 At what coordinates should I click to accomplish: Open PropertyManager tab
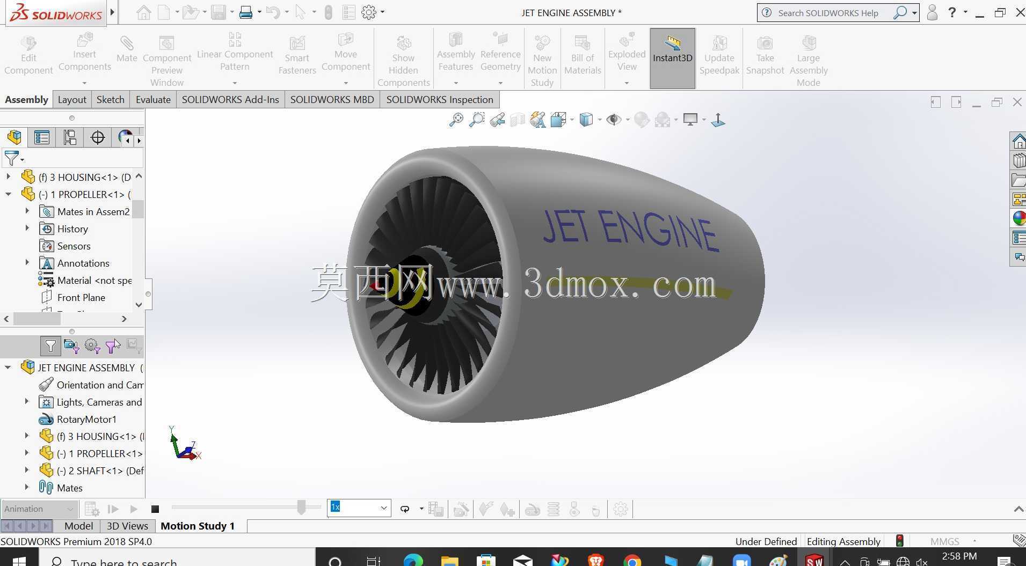pos(42,137)
